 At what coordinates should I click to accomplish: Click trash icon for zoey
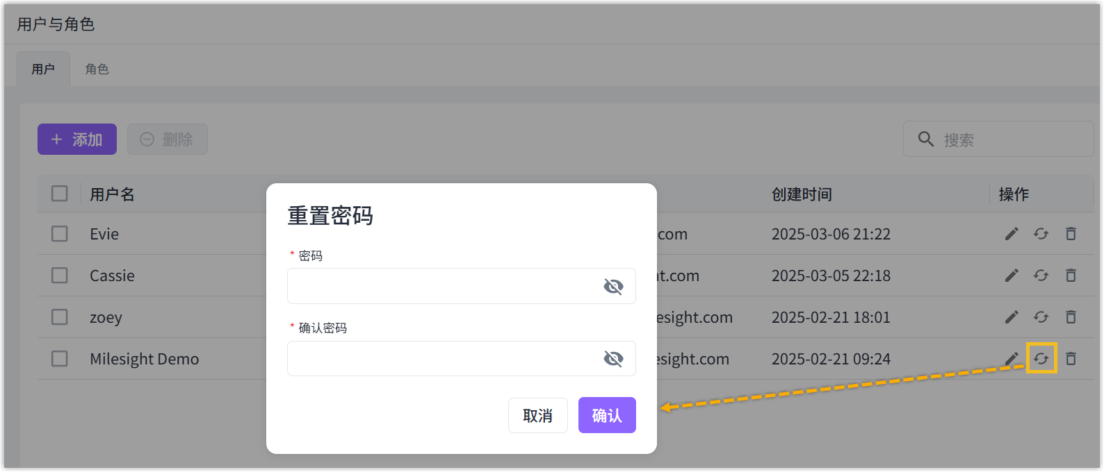point(1071,317)
